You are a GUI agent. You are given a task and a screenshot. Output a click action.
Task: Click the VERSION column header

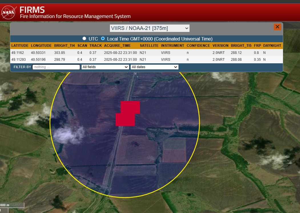coord(220,46)
